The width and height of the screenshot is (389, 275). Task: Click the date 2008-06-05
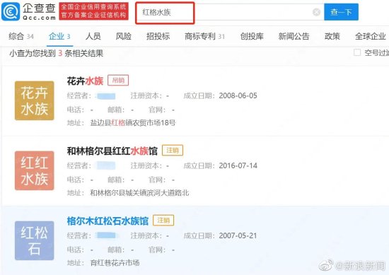tap(238, 95)
